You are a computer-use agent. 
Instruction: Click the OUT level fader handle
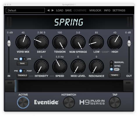(129, 43)
